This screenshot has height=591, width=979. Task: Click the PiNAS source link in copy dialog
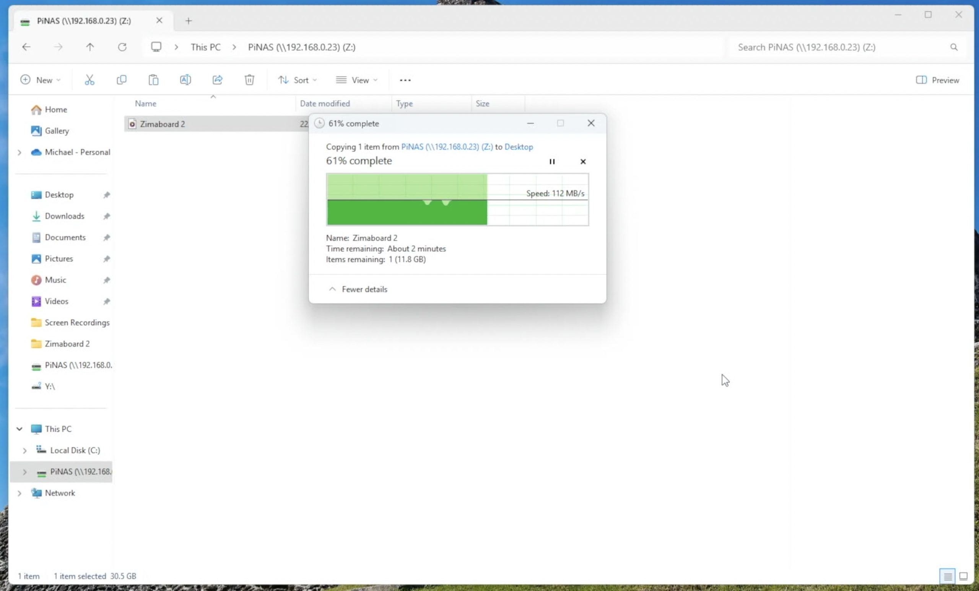point(447,147)
